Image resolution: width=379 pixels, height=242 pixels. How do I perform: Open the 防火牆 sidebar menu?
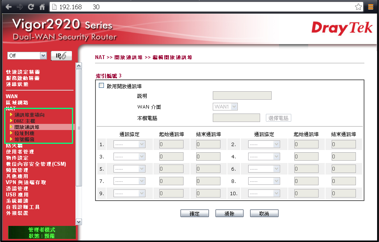click(x=14, y=146)
